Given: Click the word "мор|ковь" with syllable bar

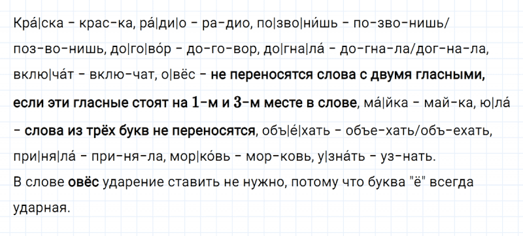Looking at the screenshot, I should coord(200,157).
